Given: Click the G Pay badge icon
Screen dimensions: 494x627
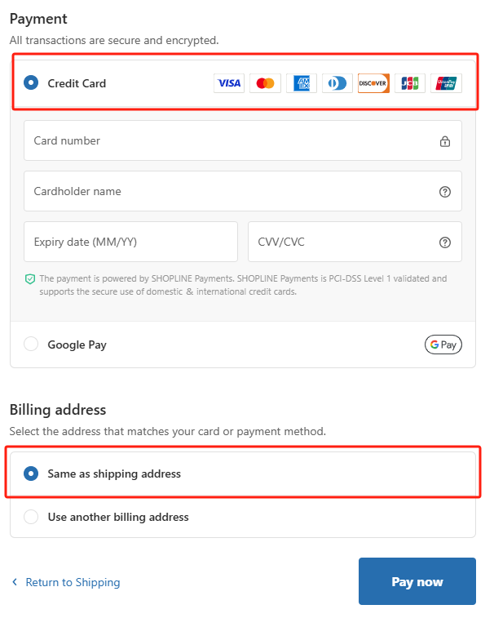Looking at the screenshot, I should coord(443,345).
